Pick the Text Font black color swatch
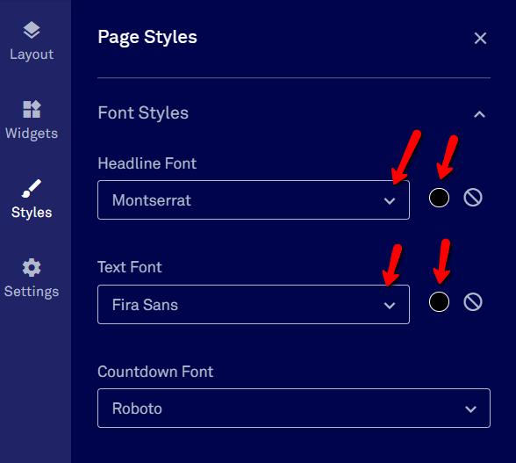 pos(439,302)
